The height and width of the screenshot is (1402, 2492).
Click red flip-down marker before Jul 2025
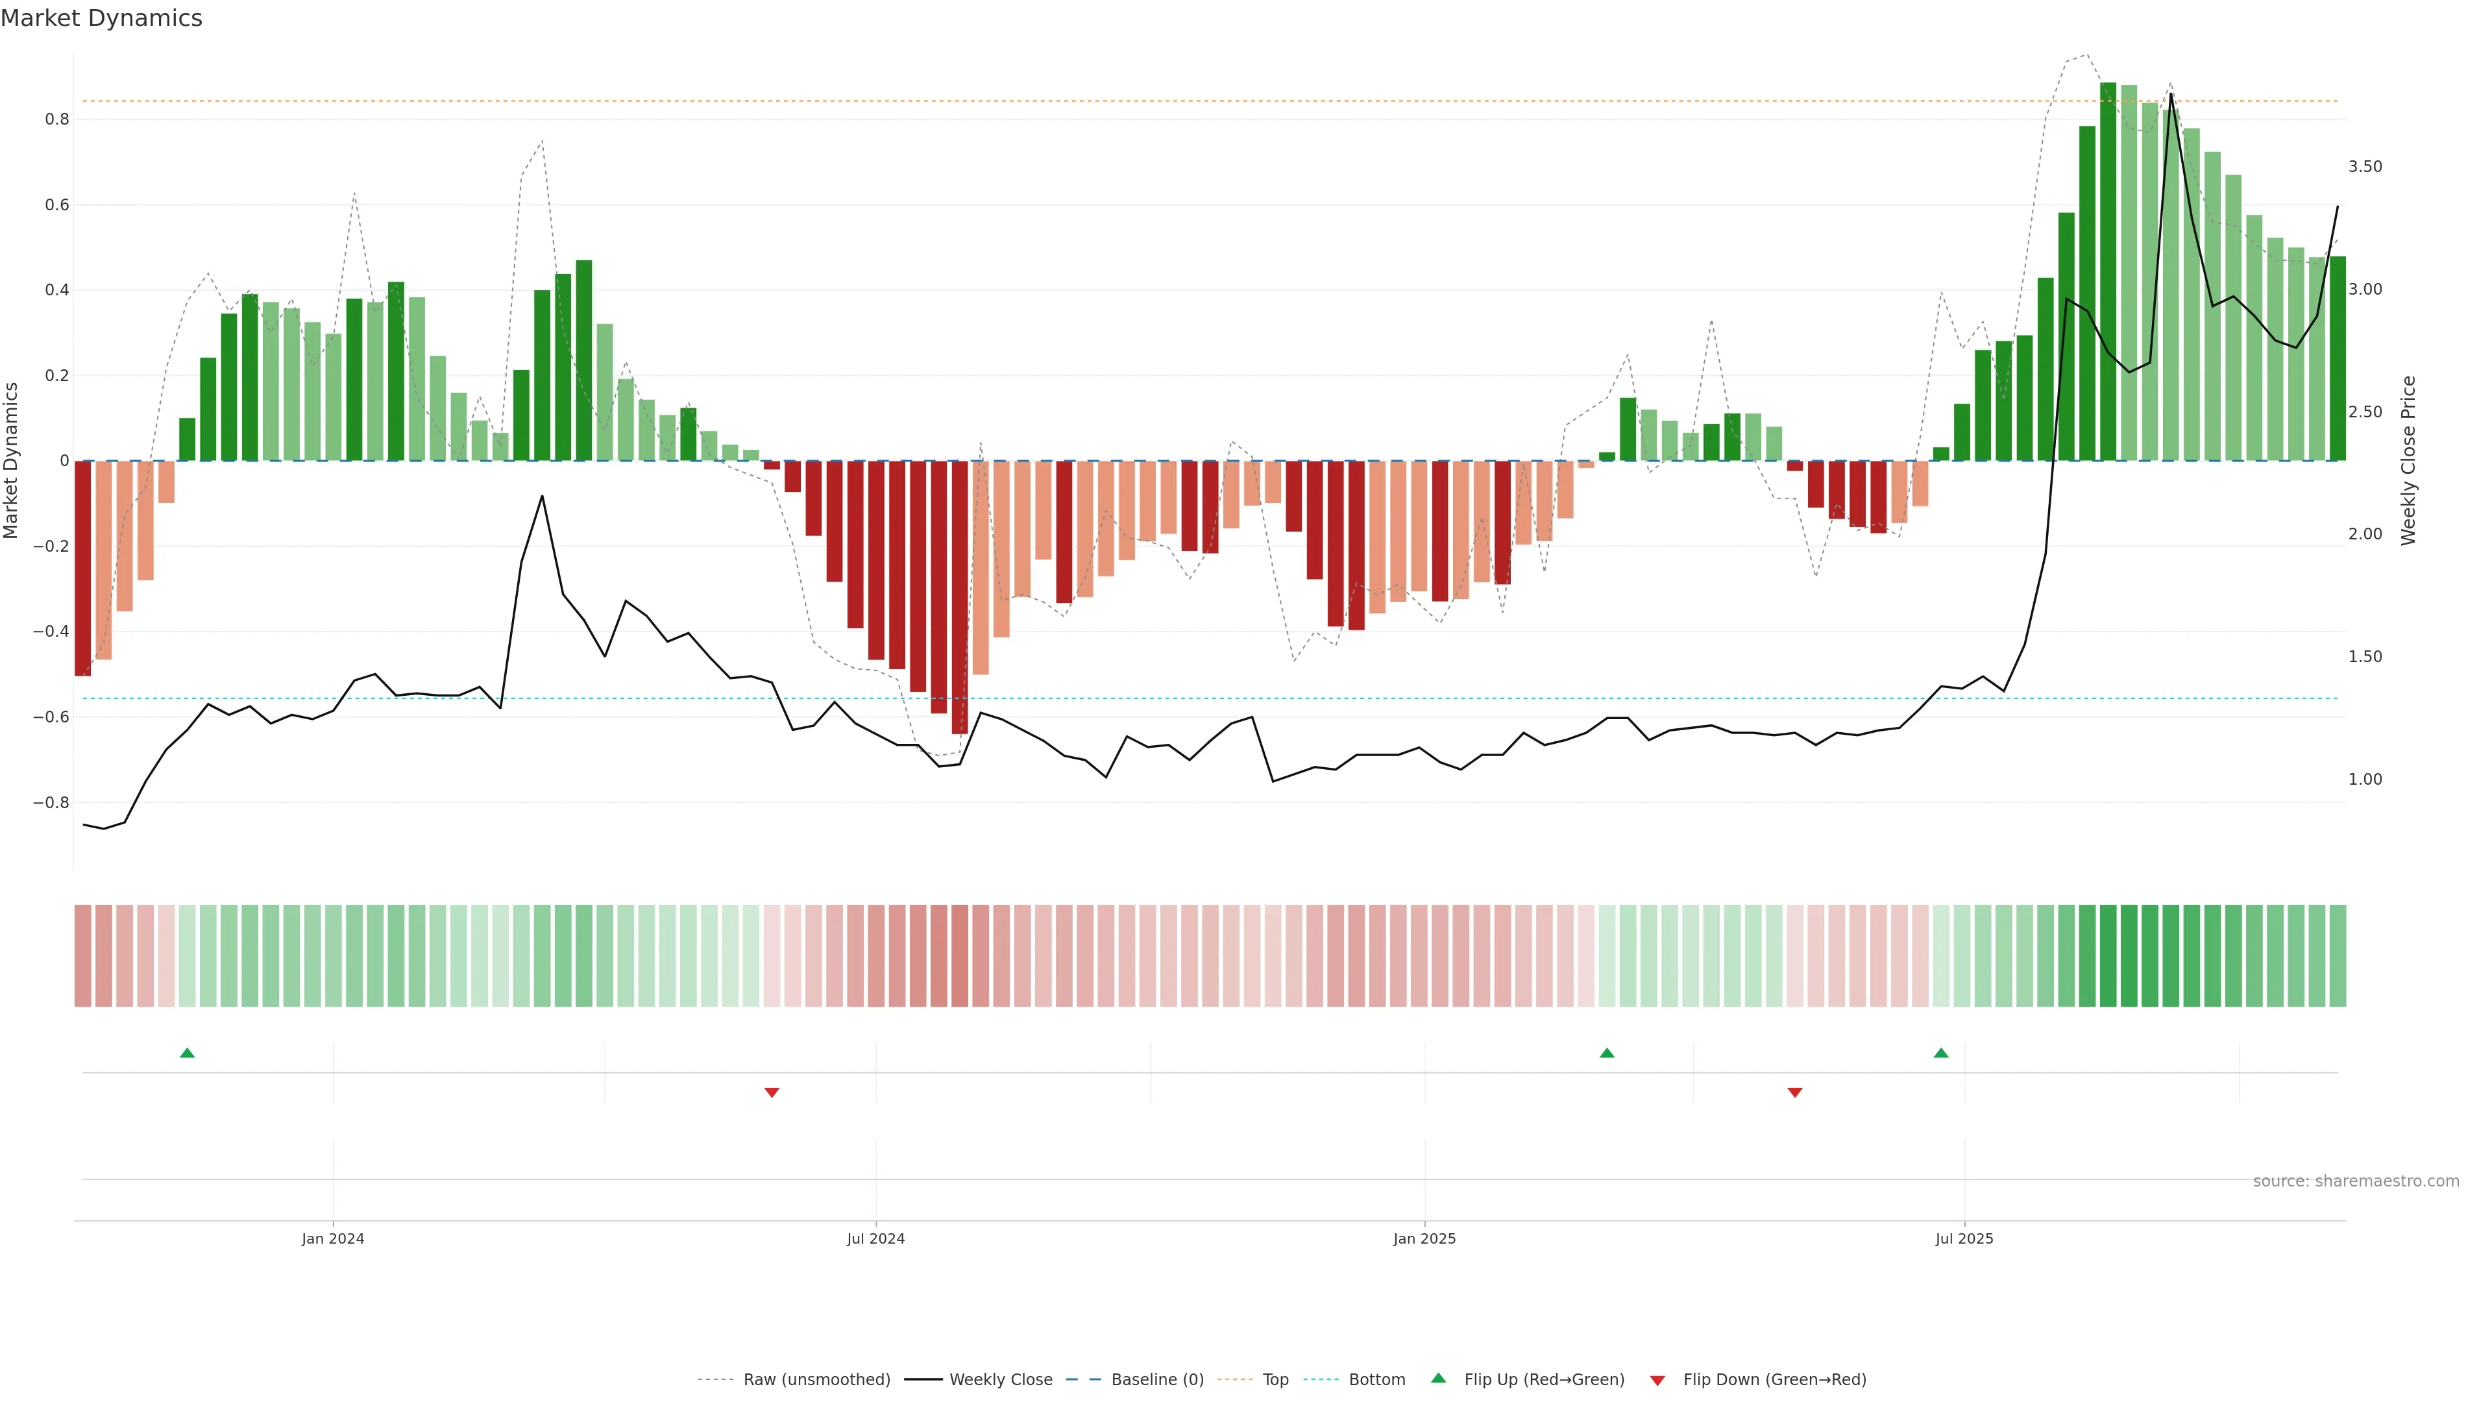[1794, 1092]
